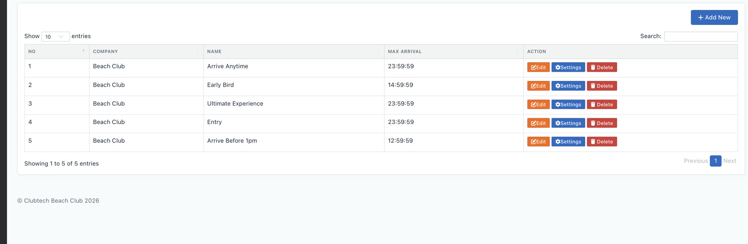
Task: Click Beach Club in row 1
Action: coord(109,66)
